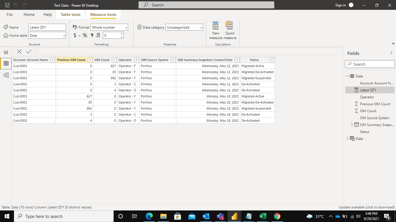Collapse the ribbon with the chevron
The height and width of the screenshot is (222, 396).
[x=393, y=44]
